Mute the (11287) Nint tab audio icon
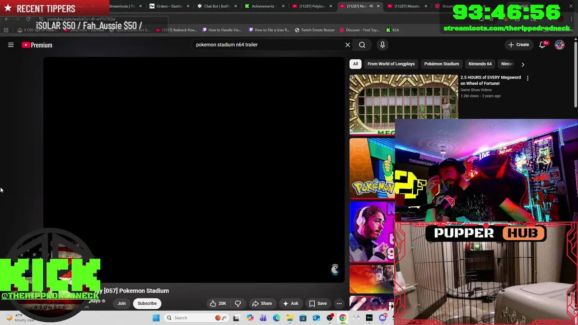Viewport: 578px width, 325px height. tap(371, 6)
